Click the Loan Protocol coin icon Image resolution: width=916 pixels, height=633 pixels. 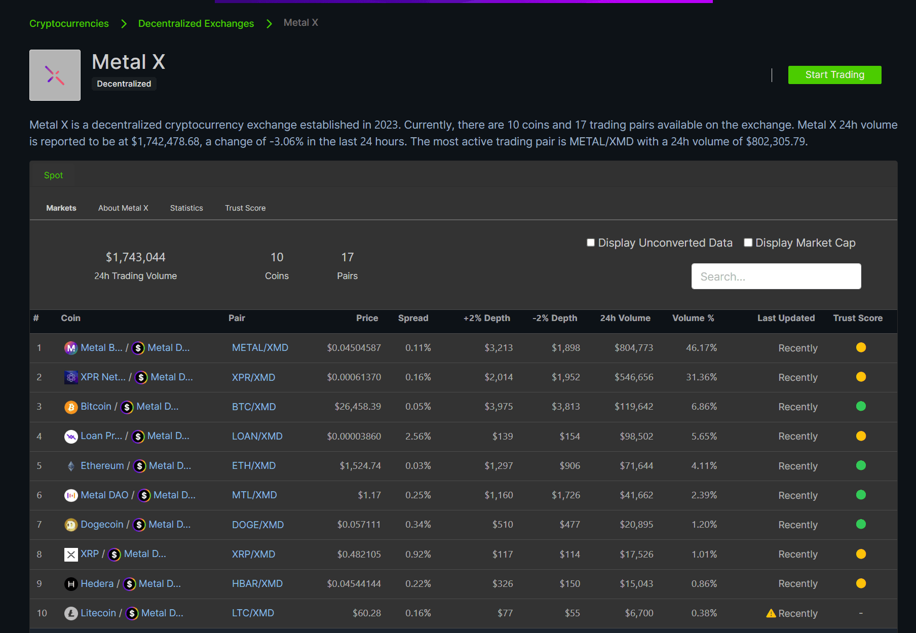coord(71,436)
